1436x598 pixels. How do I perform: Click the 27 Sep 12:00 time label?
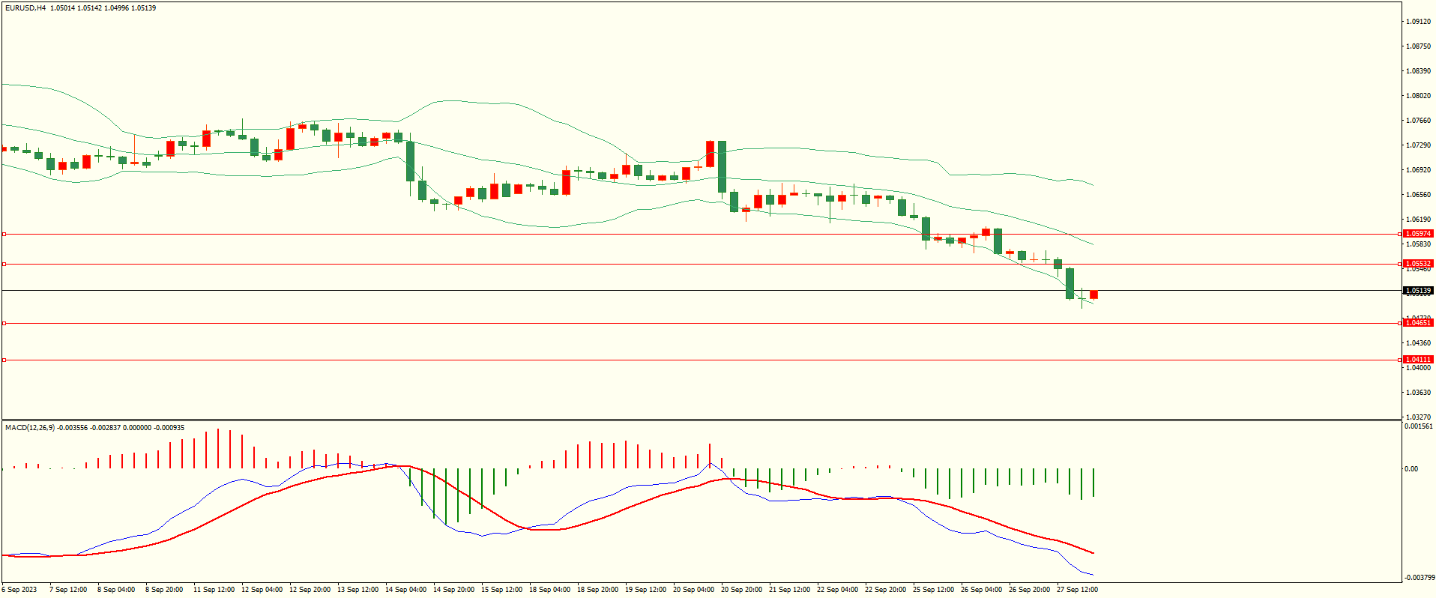1077,590
